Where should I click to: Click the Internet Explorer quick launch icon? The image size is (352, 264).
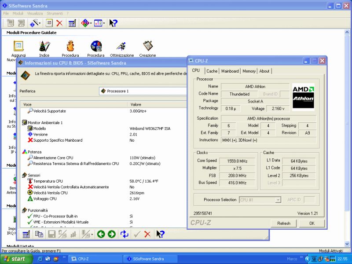[40, 259]
